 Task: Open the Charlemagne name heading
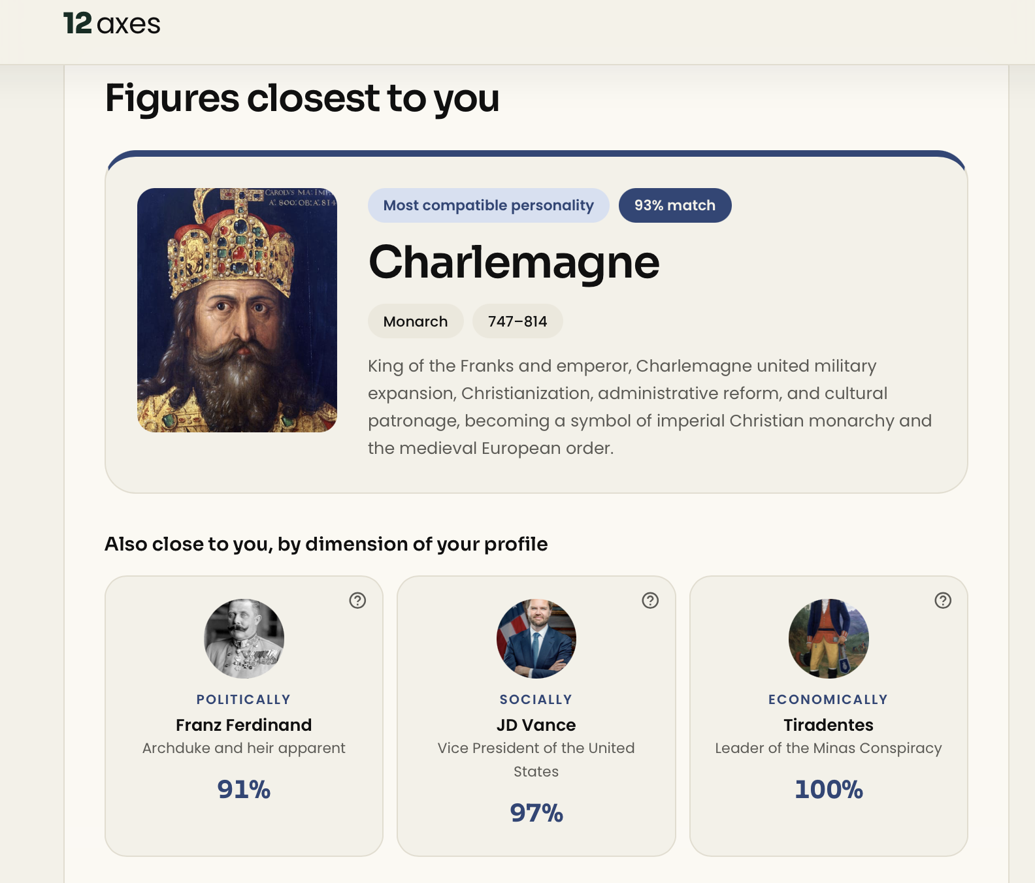(514, 263)
